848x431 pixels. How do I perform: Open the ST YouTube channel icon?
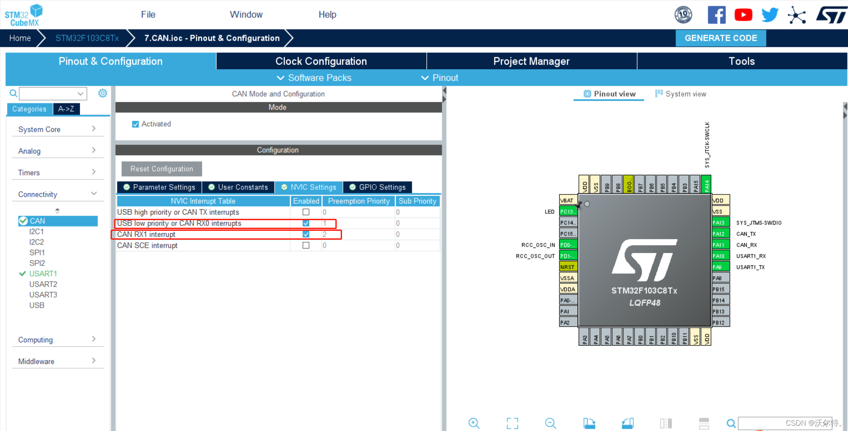click(743, 15)
